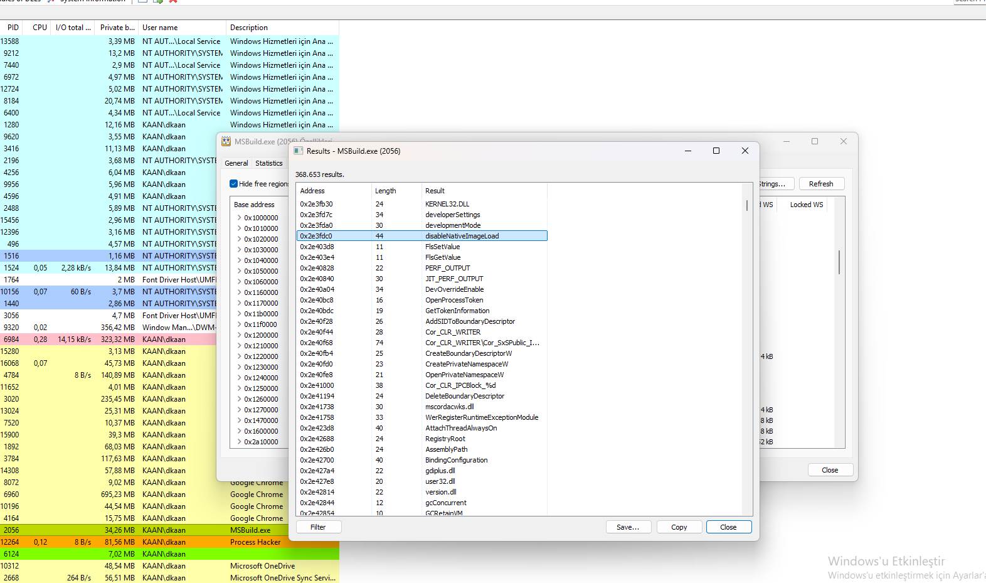Click the Results window title icon
This screenshot has width=986, height=583.
299,151
